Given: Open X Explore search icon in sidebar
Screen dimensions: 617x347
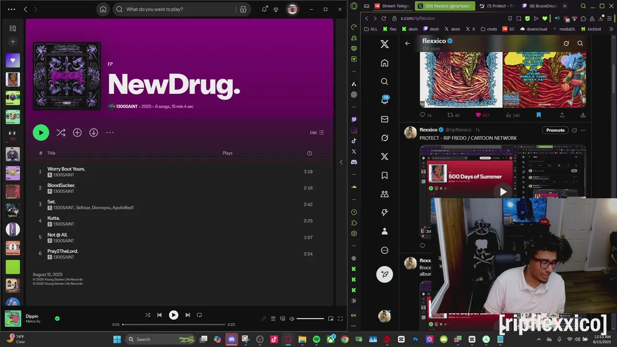Looking at the screenshot, I should [x=384, y=81].
